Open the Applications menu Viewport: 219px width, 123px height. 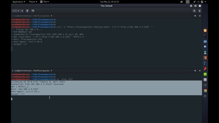[19, 2]
